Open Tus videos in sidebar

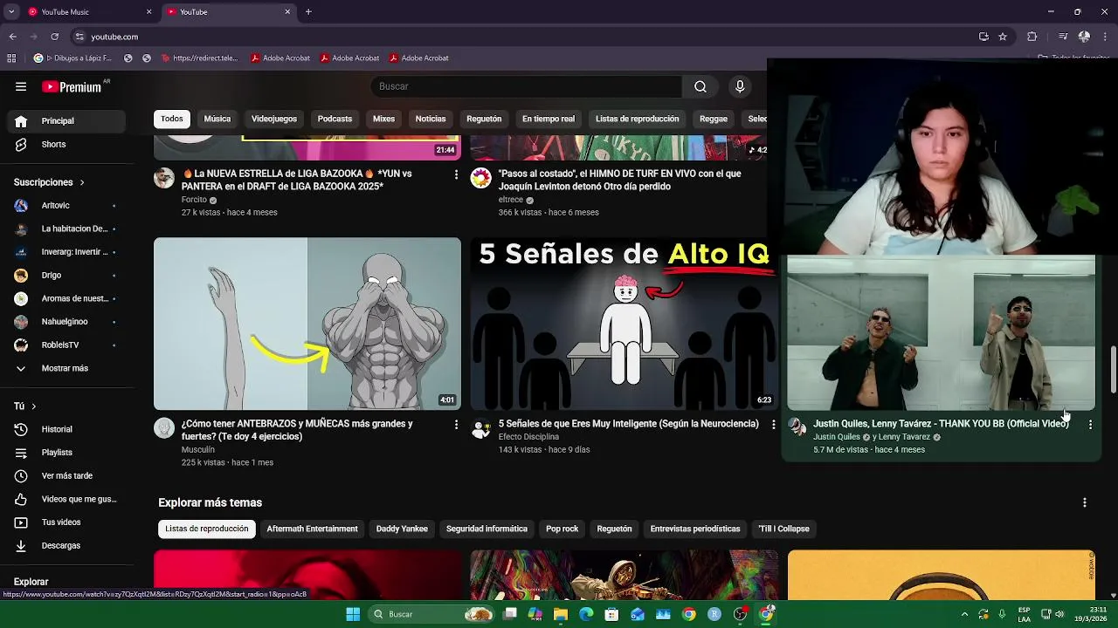point(66,522)
